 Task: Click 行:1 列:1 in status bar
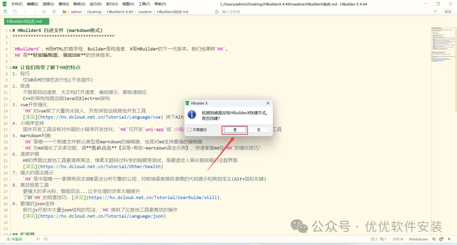[x=378, y=239]
